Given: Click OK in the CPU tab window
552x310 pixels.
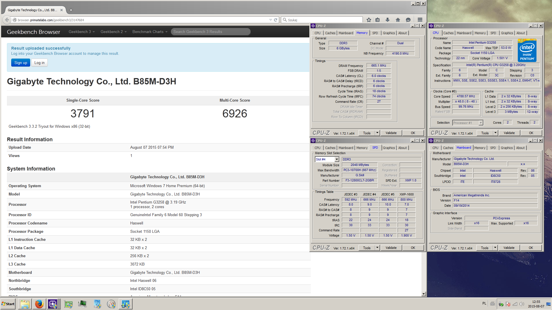Looking at the screenshot, I should coord(531,133).
